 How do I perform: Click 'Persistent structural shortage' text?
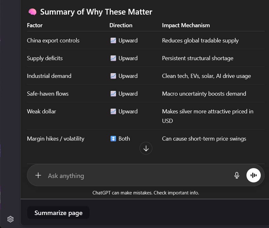pos(198,58)
